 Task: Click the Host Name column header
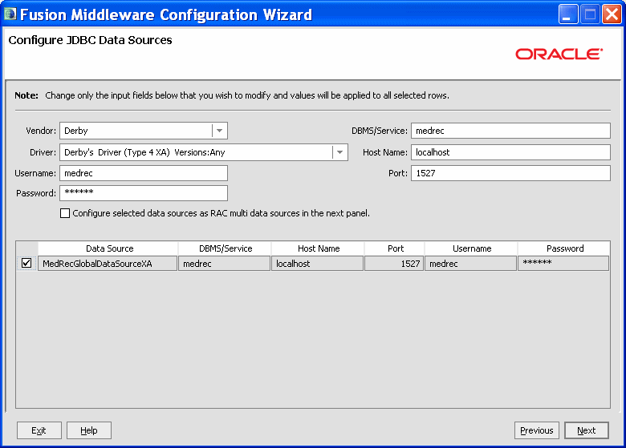[x=318, y=248]
